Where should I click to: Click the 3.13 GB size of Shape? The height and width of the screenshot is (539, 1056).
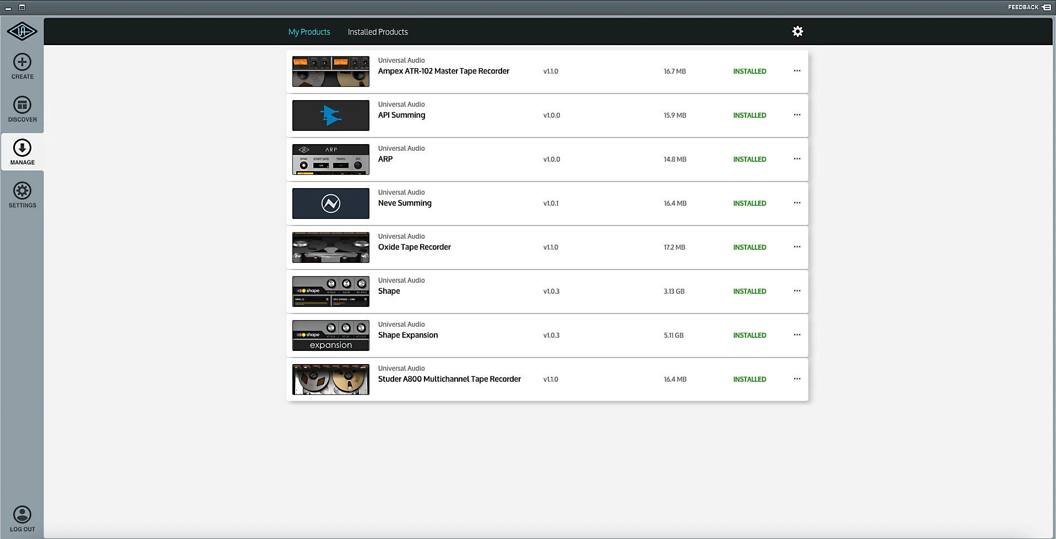[674, 291]
